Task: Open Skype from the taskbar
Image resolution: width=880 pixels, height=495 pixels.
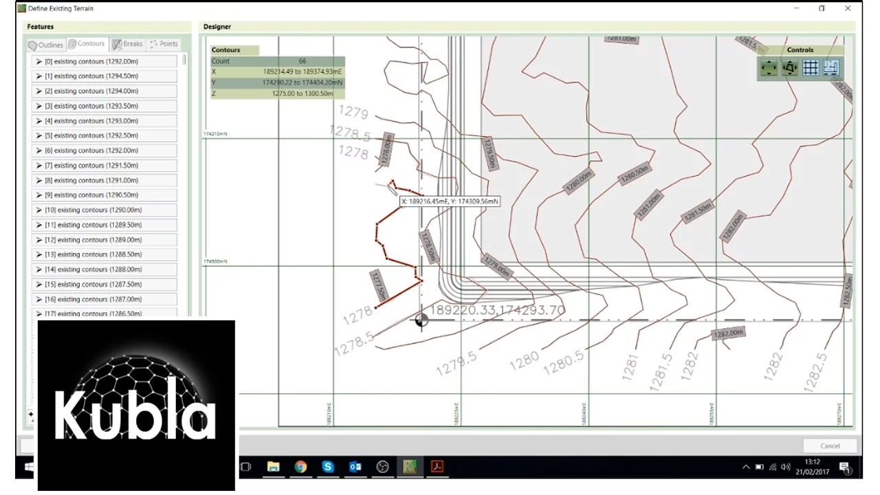Action: 328,467
